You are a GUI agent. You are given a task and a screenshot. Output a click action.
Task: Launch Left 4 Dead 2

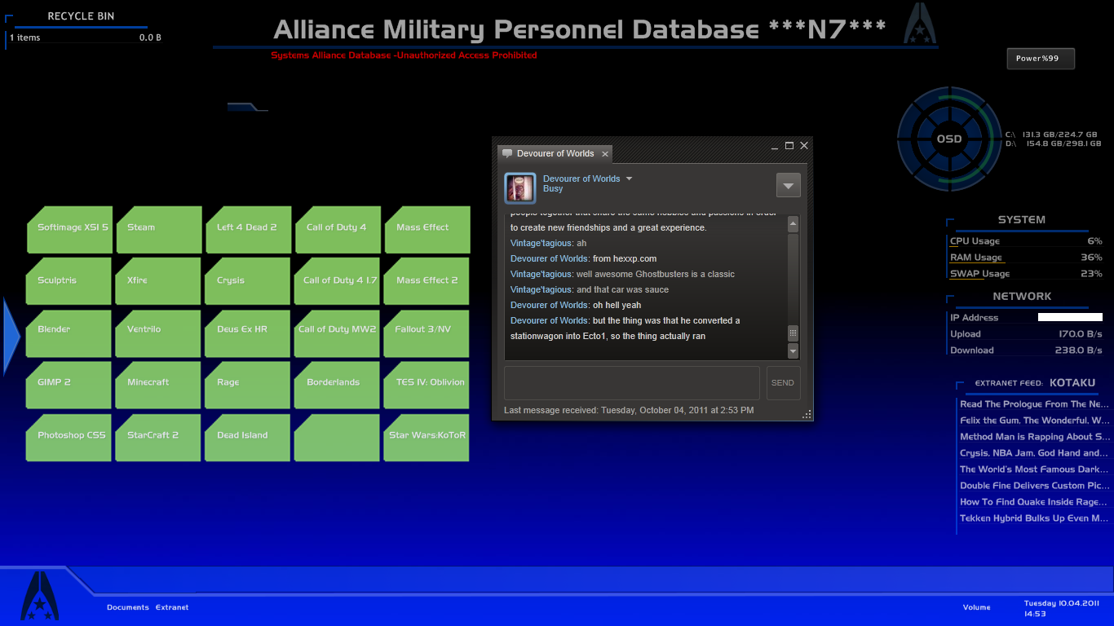(248, 230)
